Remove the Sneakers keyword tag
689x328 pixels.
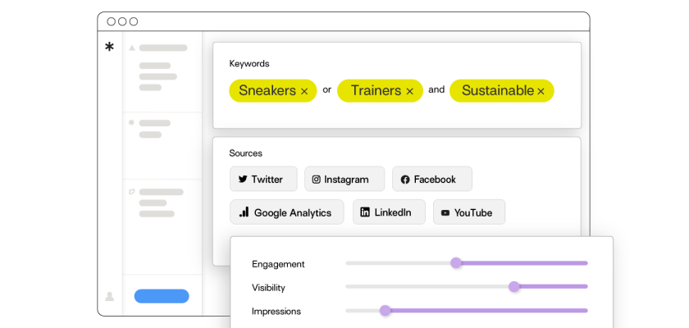(x=304, y=91)
